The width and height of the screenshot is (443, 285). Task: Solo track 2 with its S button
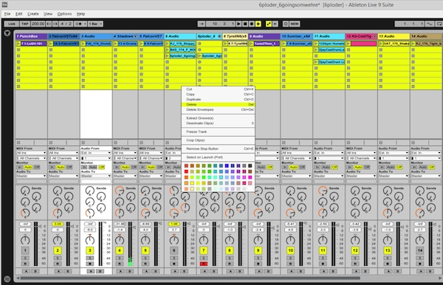point(58,258)
